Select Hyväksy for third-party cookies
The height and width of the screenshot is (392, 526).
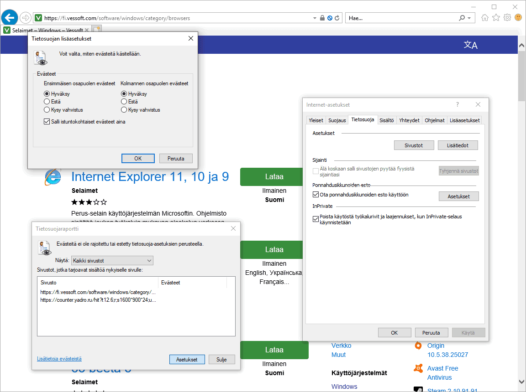pos(124,94)
